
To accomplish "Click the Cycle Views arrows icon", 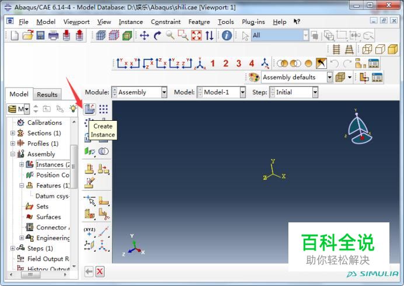I will [210, 35].
